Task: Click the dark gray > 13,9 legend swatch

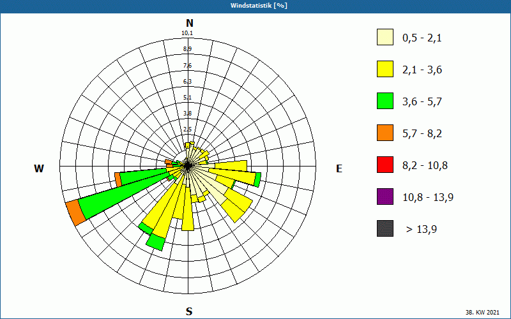Action: (385, 228)
